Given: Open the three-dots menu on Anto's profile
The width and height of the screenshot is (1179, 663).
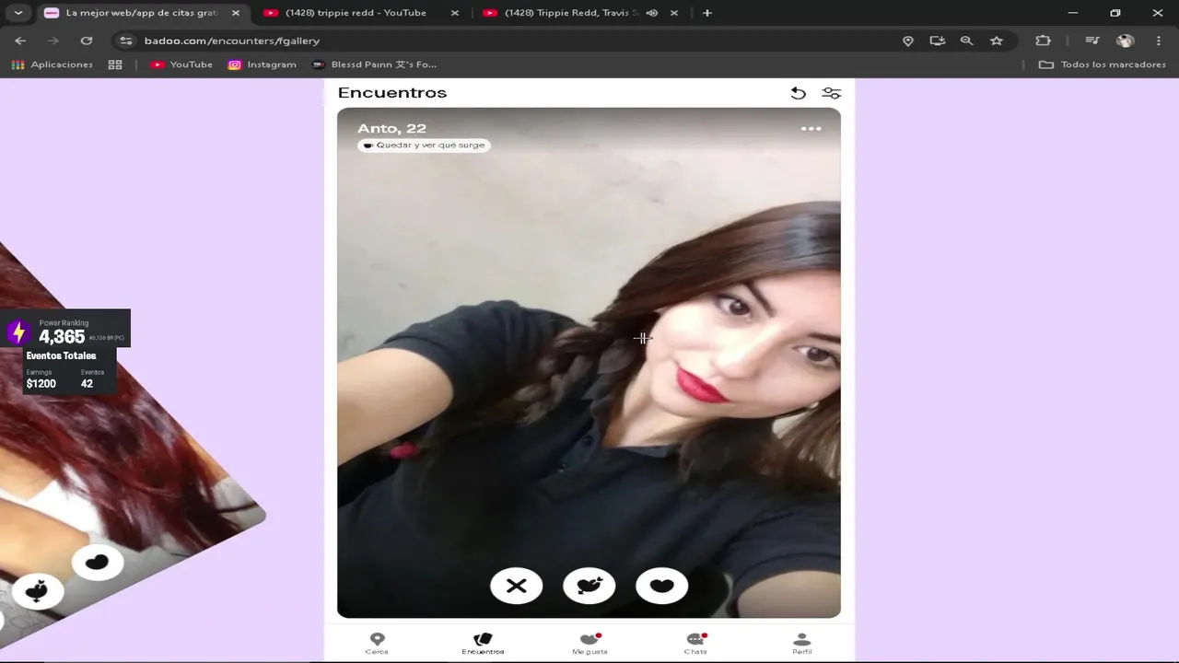Looking at the screenshot, I should point(811,129).
